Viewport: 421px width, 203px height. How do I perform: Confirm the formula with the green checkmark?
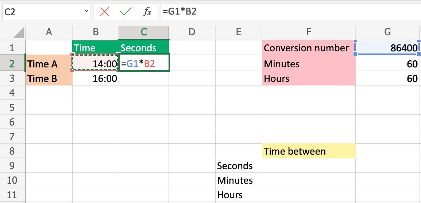(126, 12)
